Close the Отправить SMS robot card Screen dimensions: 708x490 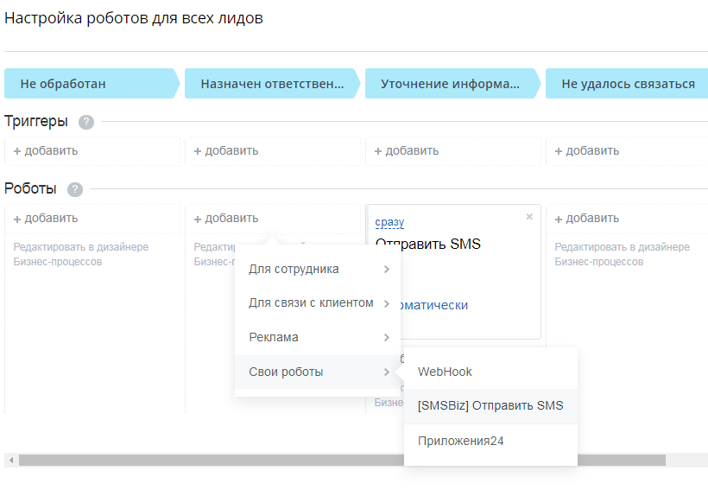pos(529,217)
